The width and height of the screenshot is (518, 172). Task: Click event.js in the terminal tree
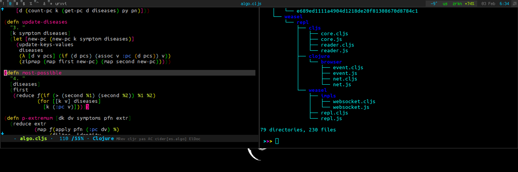[345, 73]
